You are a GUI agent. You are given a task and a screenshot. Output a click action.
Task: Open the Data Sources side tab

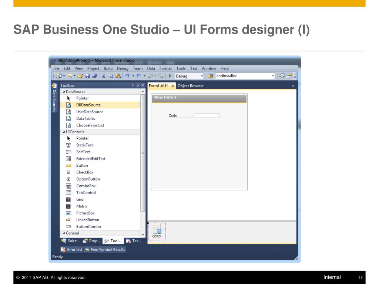click(x=54, y=98)
